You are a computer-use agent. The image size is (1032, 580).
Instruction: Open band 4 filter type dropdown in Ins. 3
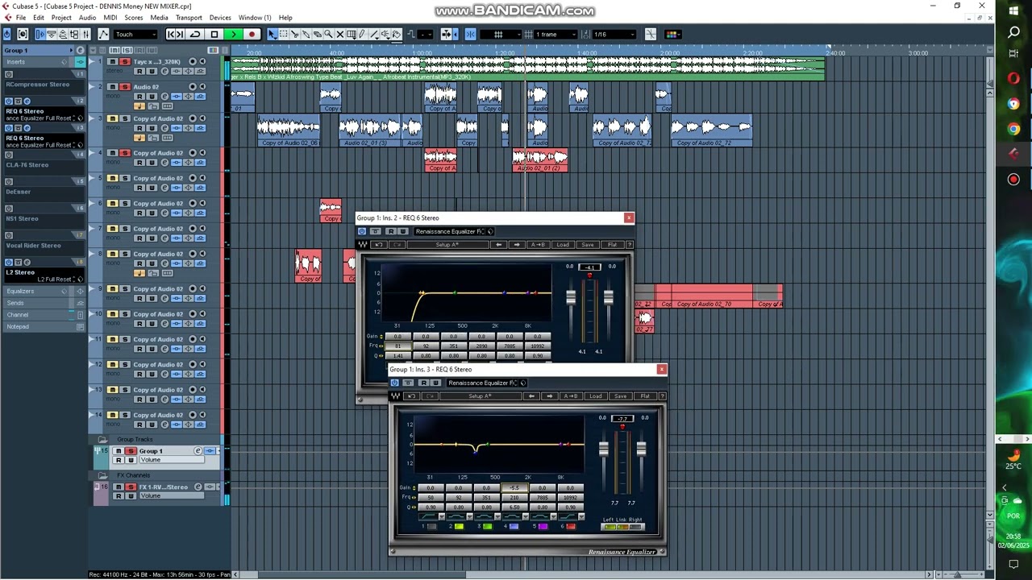tap(526, 517)
